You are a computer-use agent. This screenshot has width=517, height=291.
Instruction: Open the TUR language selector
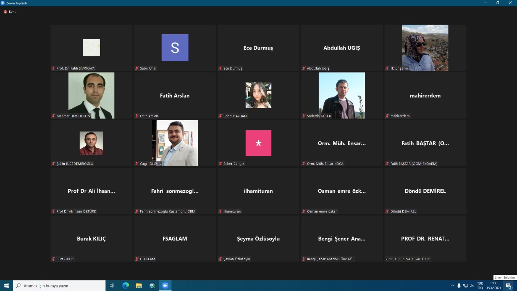pos(480,286)
